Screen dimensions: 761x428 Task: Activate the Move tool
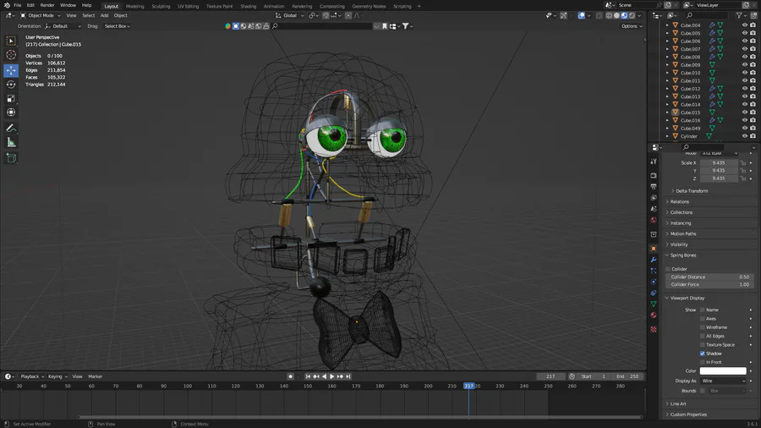(x=11, y=70)
